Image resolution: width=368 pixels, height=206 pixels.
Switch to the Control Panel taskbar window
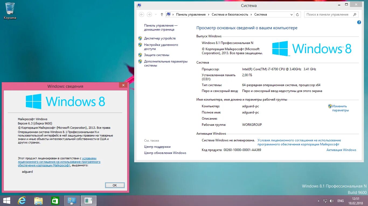click(72, 201)
